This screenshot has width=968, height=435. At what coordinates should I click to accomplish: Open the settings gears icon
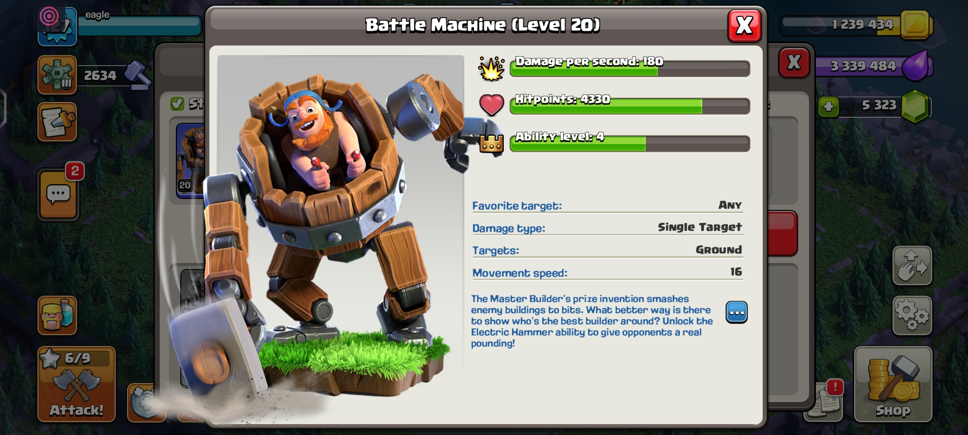coord(912,316)
